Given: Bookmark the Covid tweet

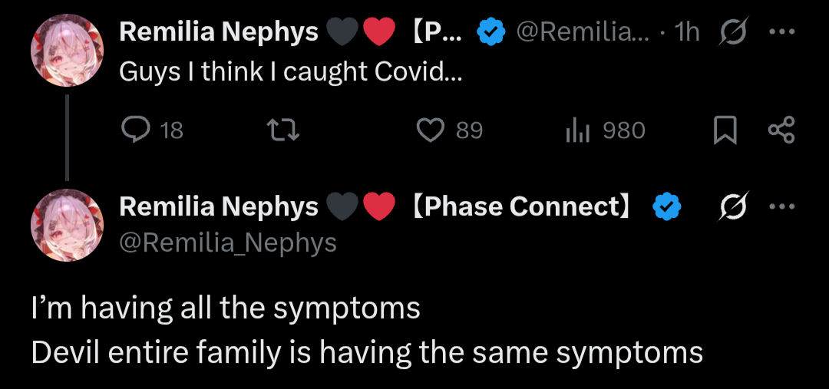Looking at the screenshot, I should [724, 131].
